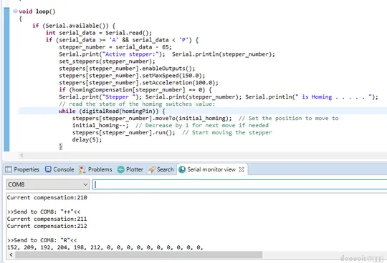387x263 pixels.
Task: Click the editor horizontal scroll left arrow
Action: [22, 155]
